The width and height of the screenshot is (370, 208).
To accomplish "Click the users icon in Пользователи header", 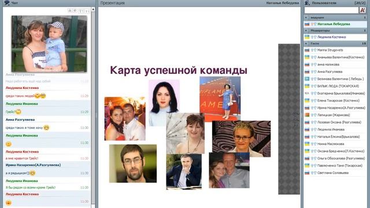I will point(307,3).
